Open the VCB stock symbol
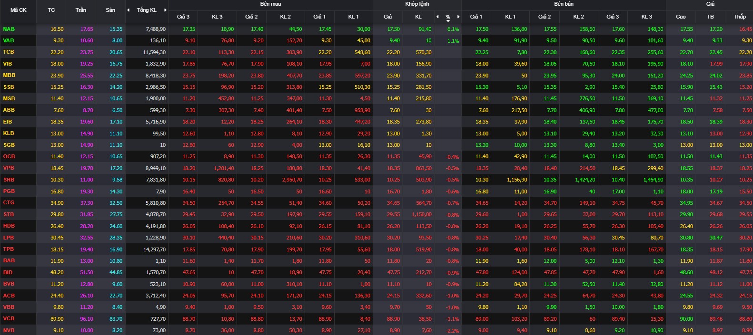 coord(9,318)
